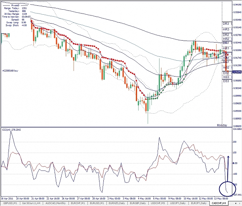Select the DR1 pivot level label

click(226, 43)
